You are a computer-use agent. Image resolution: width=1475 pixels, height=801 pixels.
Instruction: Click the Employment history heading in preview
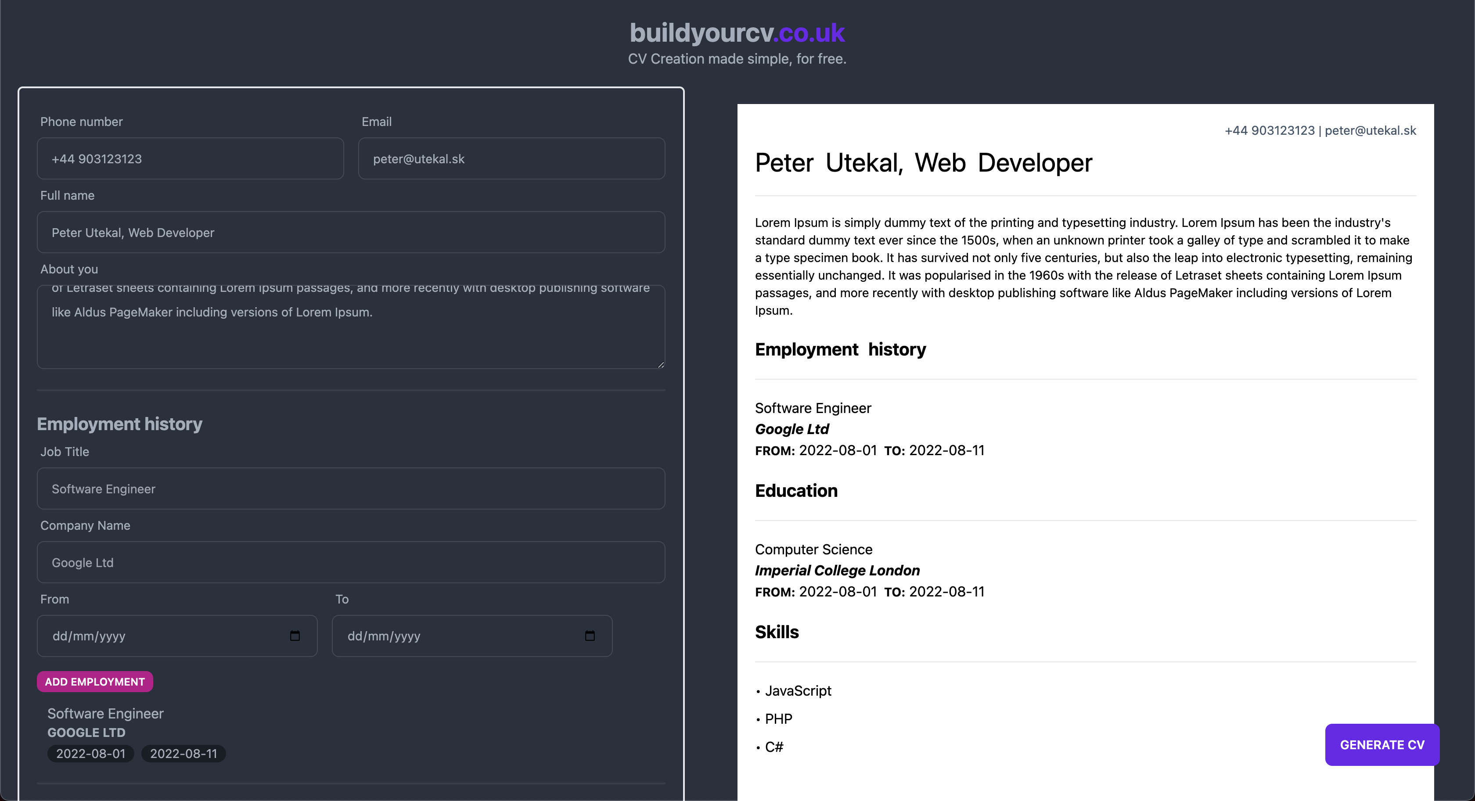pos(840,349)
